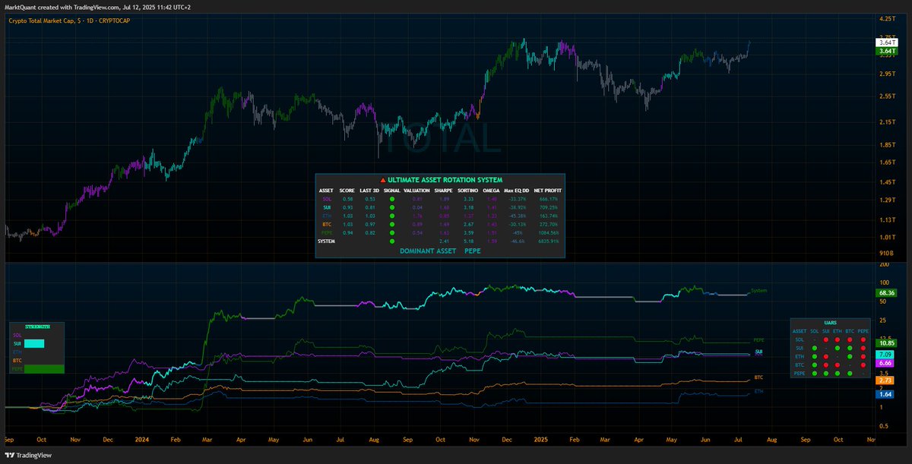Click the green dot for PEPE versus BTC in the UARS matrix
Viewport: 912px width, 464px height.
click(850, 374)
